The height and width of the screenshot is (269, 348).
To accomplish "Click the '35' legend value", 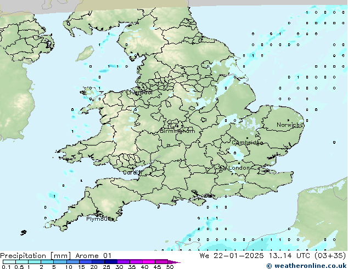I will pyautogui.click(x=132, y=267).
